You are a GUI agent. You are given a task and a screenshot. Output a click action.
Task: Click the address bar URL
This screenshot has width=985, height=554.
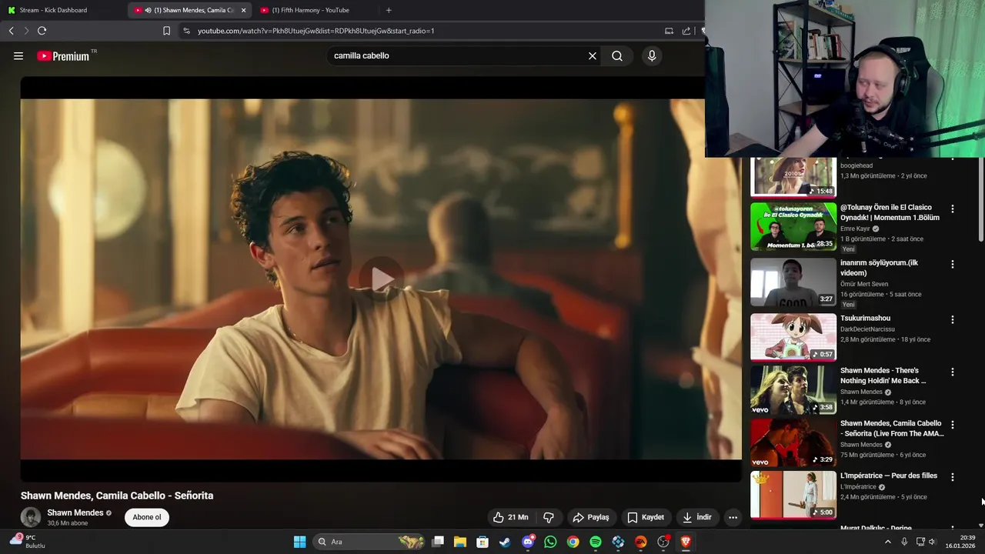pyautogui.click(x=316, y=31)
